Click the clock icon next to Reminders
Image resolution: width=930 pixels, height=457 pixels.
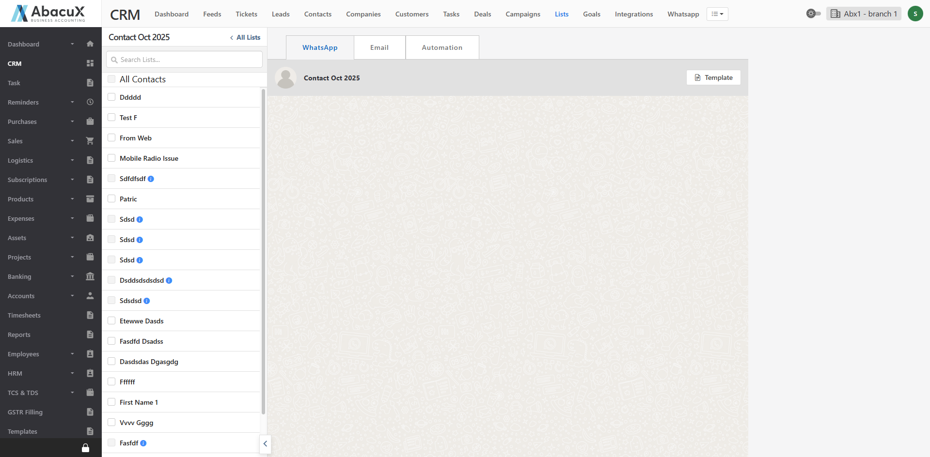pyautogui.click(x=90, y=102)
